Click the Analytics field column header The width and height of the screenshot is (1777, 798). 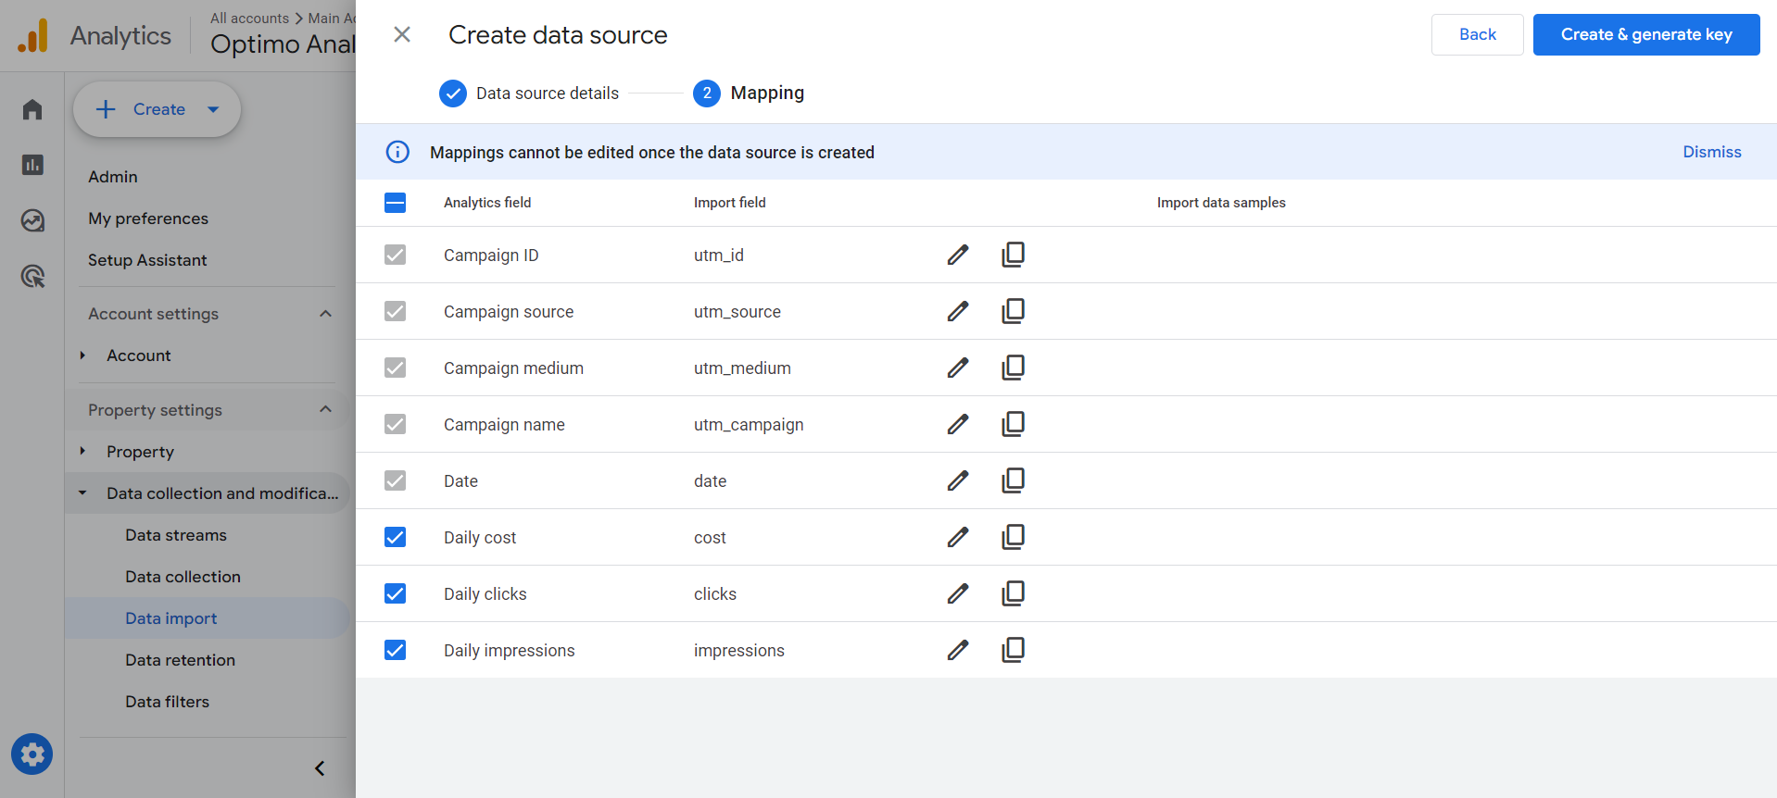pos(487,203)
